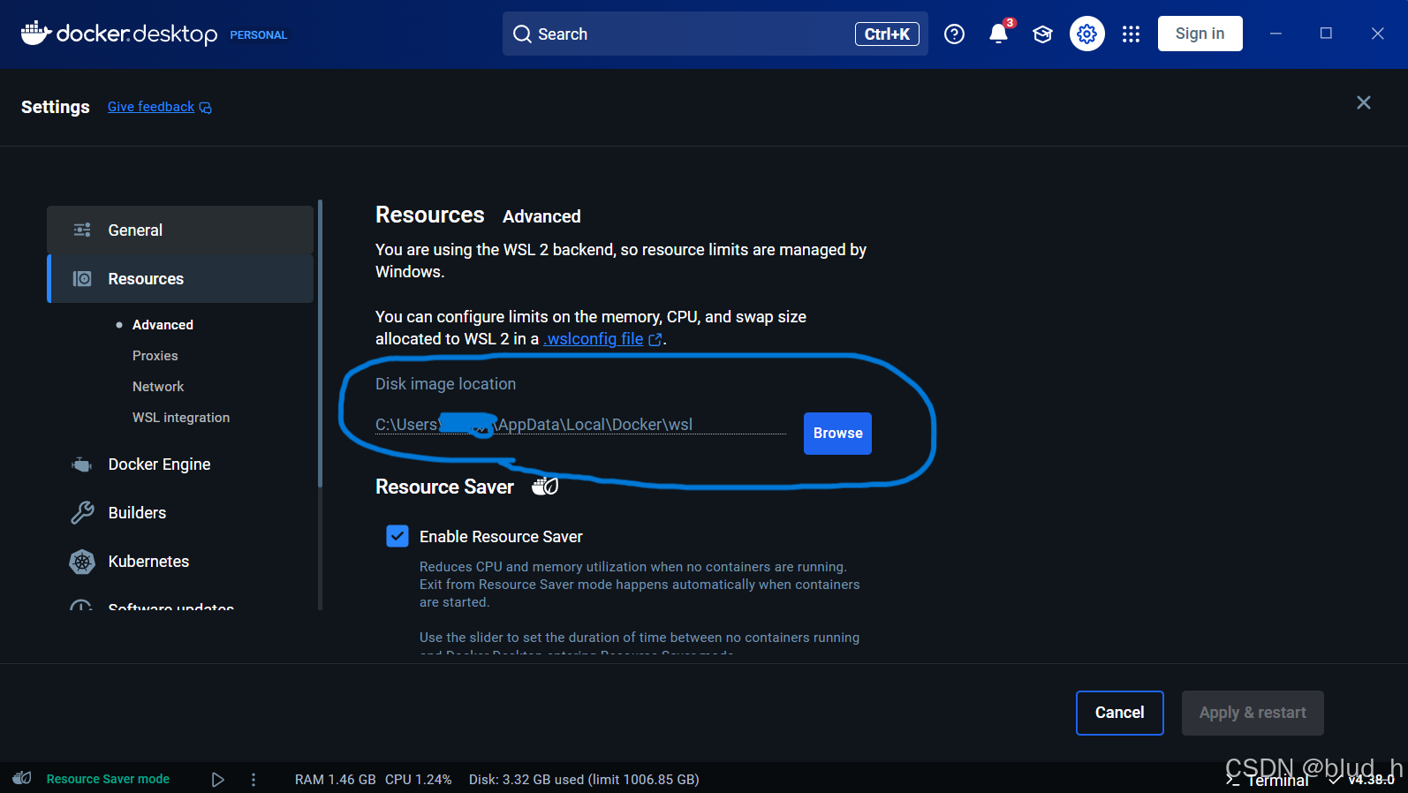Maximize the Docker Desktop window
This screenshot has height=793, width=1408.
[x=1326, y=34]
